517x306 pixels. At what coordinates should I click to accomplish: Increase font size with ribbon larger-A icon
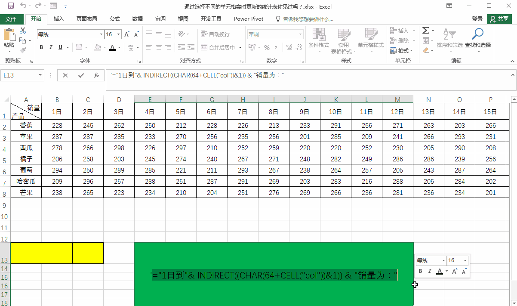[127, 34]
